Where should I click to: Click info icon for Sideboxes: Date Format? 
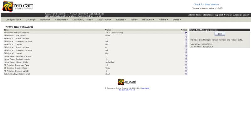pyautogui.click(x=186, y=36)
